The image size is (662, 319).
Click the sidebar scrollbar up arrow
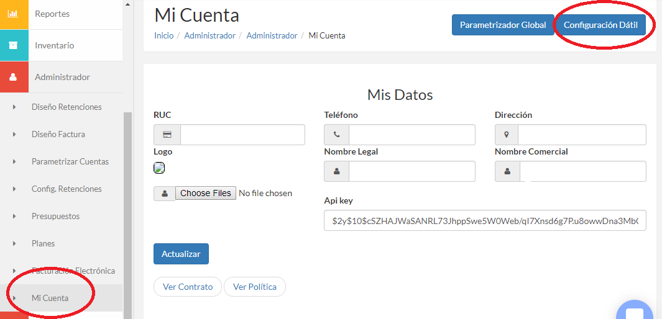pos(128,4)
